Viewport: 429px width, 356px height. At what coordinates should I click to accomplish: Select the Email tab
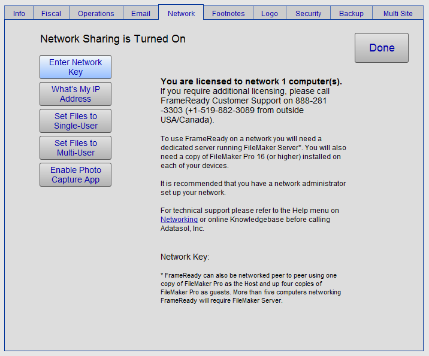[141, 13]
